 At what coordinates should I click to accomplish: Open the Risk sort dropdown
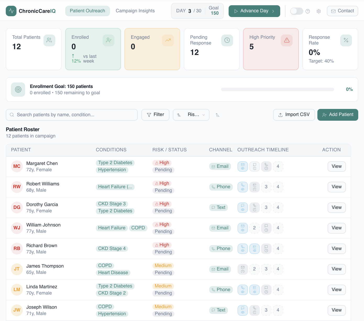(191, 115)
